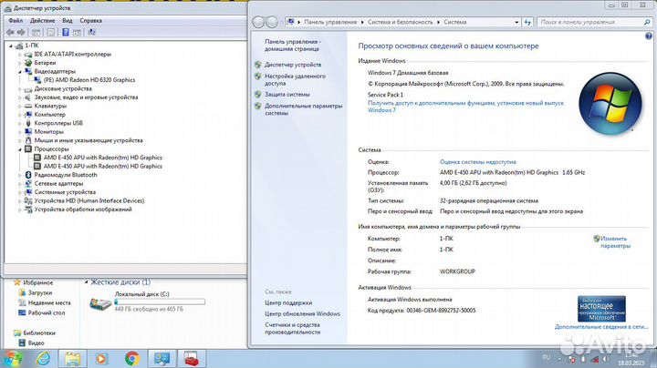Screen dimensions: 657x368
Task: Open Центр обновления Windows link
Action: click(x=302, y=313)
